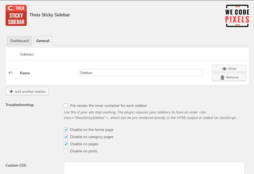The height and width of the screenshot is (174, 254).
Task: Click the Troubleshooting section label
Action: pos(20,105)
